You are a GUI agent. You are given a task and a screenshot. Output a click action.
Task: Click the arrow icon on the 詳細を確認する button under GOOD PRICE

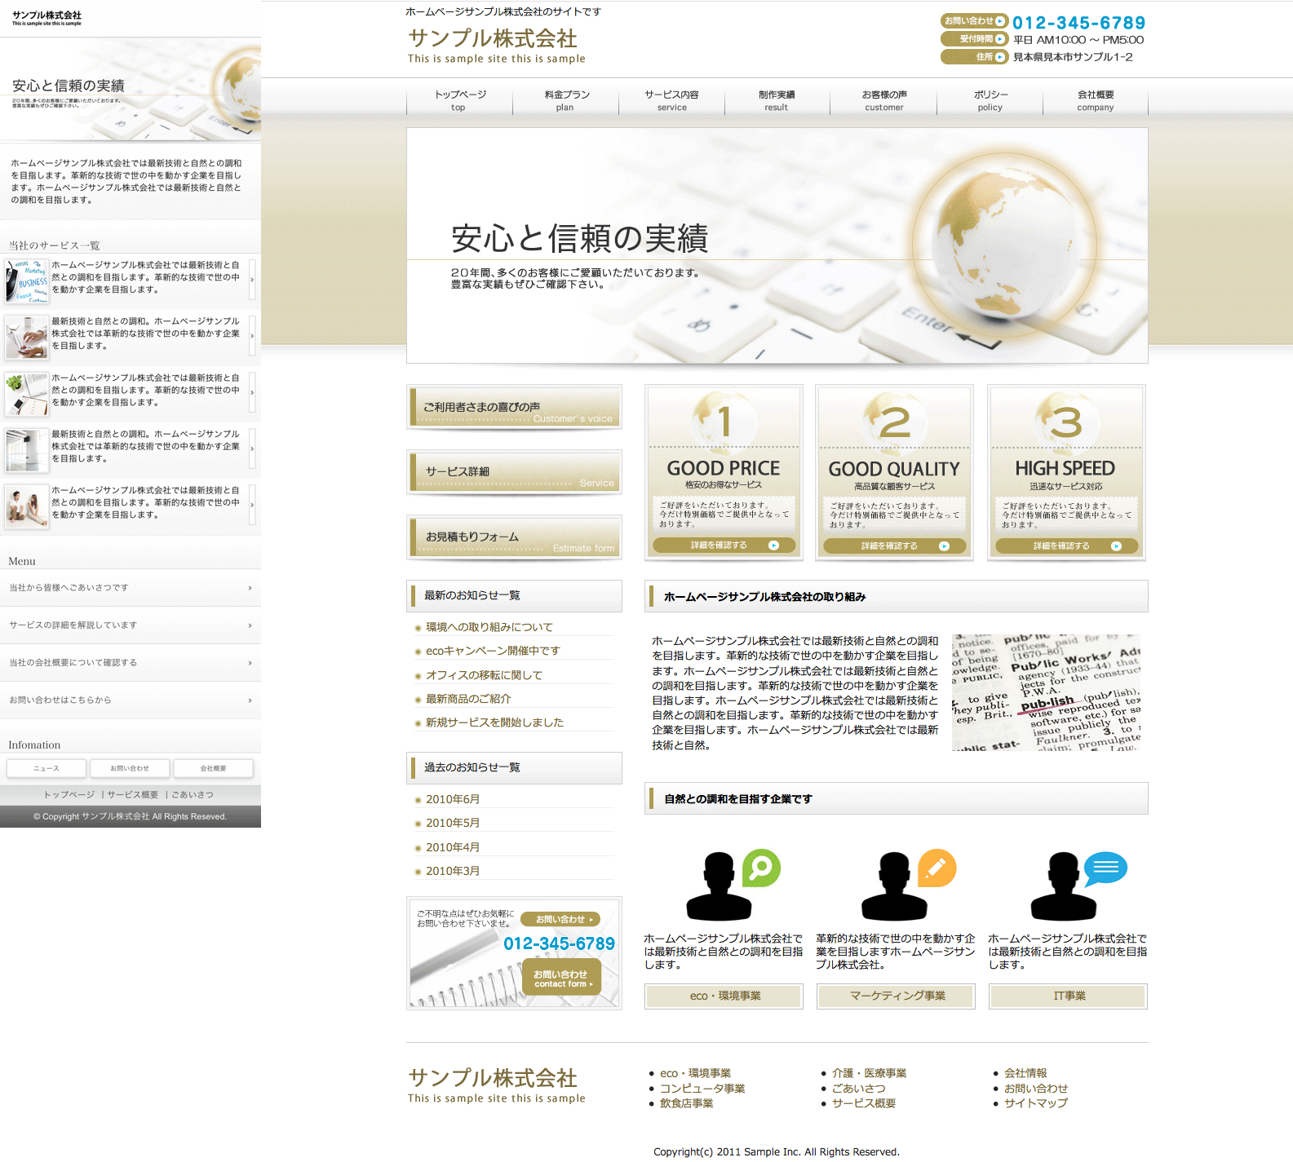[x=773, y=546]
